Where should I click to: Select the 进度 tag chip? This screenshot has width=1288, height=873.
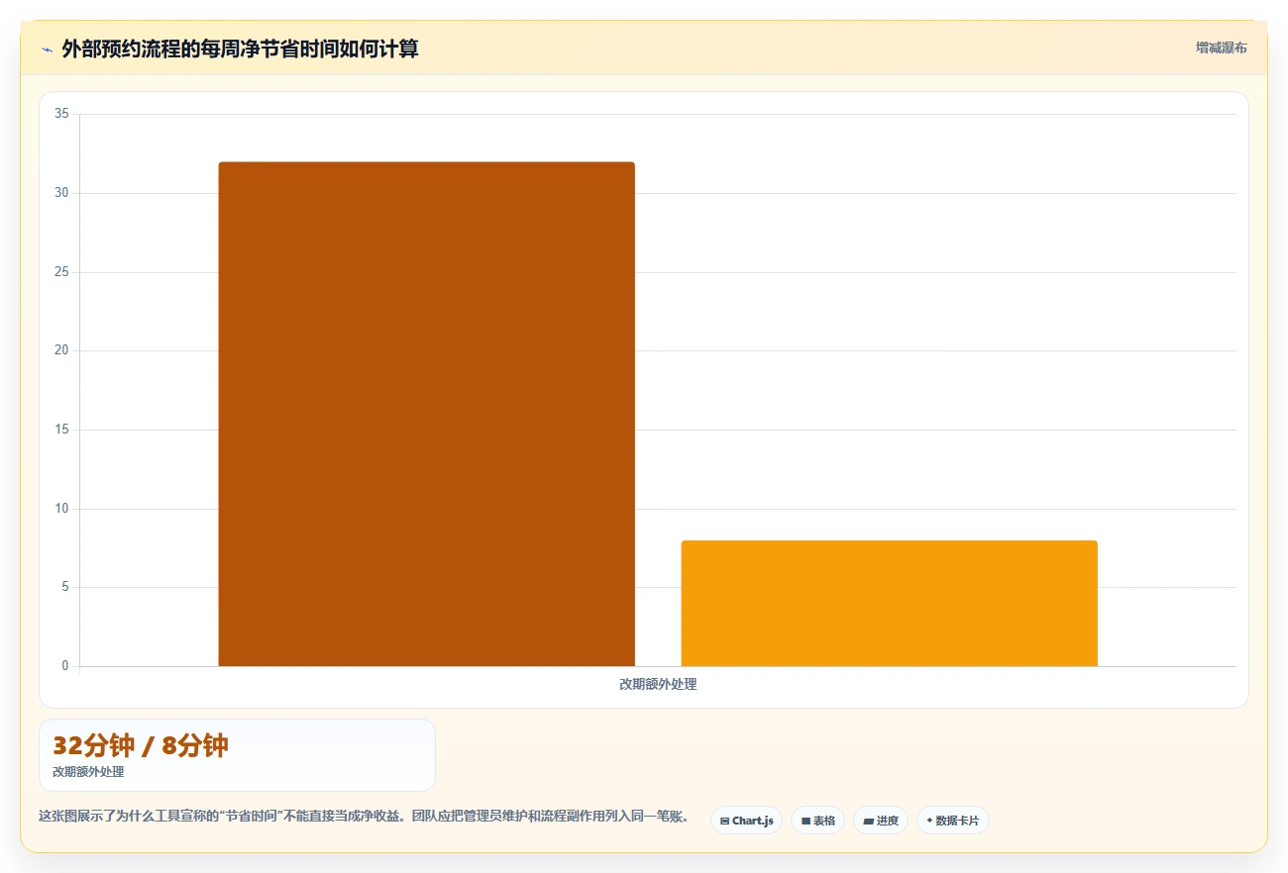coord(881,821)
